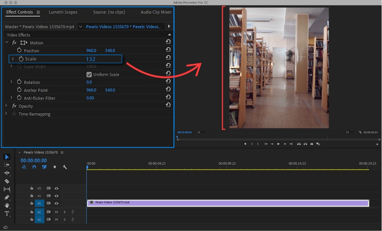The height and width of the screenshot is (231, 382).
Task: Toggle the Position stopwatch animation icon
Action: coord(19,51)
